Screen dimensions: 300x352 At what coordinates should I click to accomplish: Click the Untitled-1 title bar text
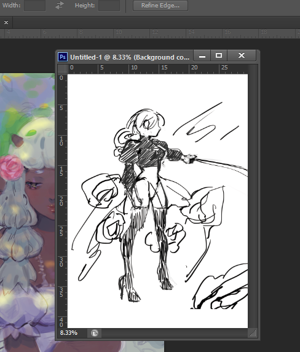130,57
